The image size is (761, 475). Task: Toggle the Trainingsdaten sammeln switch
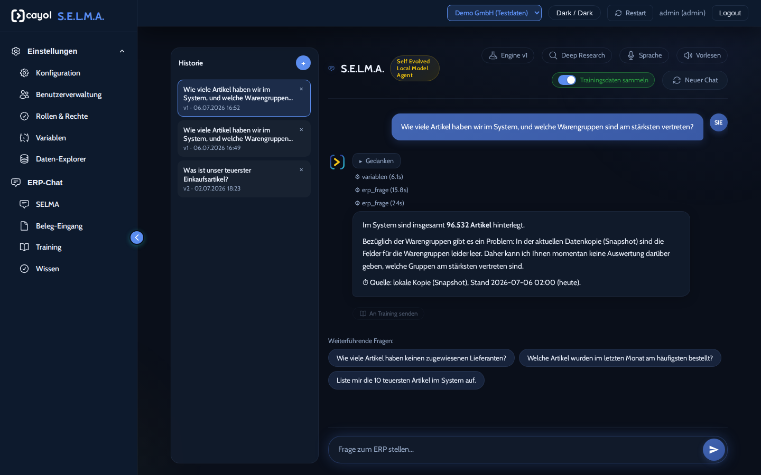567,80
